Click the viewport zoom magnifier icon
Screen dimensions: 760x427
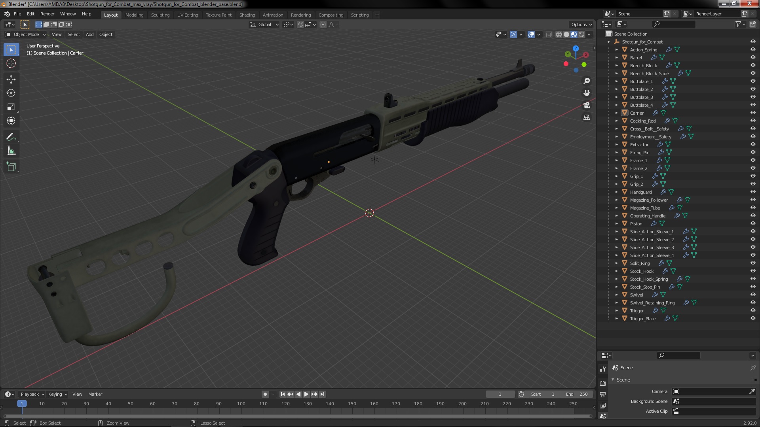click(587, 81)
